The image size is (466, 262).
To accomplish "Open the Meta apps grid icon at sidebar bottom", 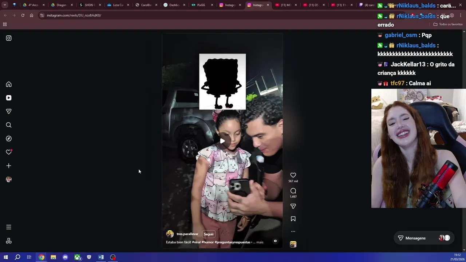I will [9, 241].
